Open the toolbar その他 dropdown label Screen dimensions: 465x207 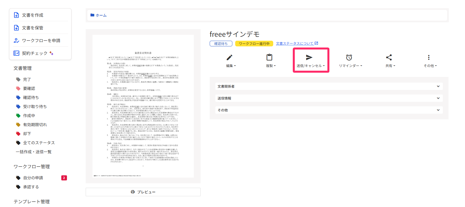[430, 66]
